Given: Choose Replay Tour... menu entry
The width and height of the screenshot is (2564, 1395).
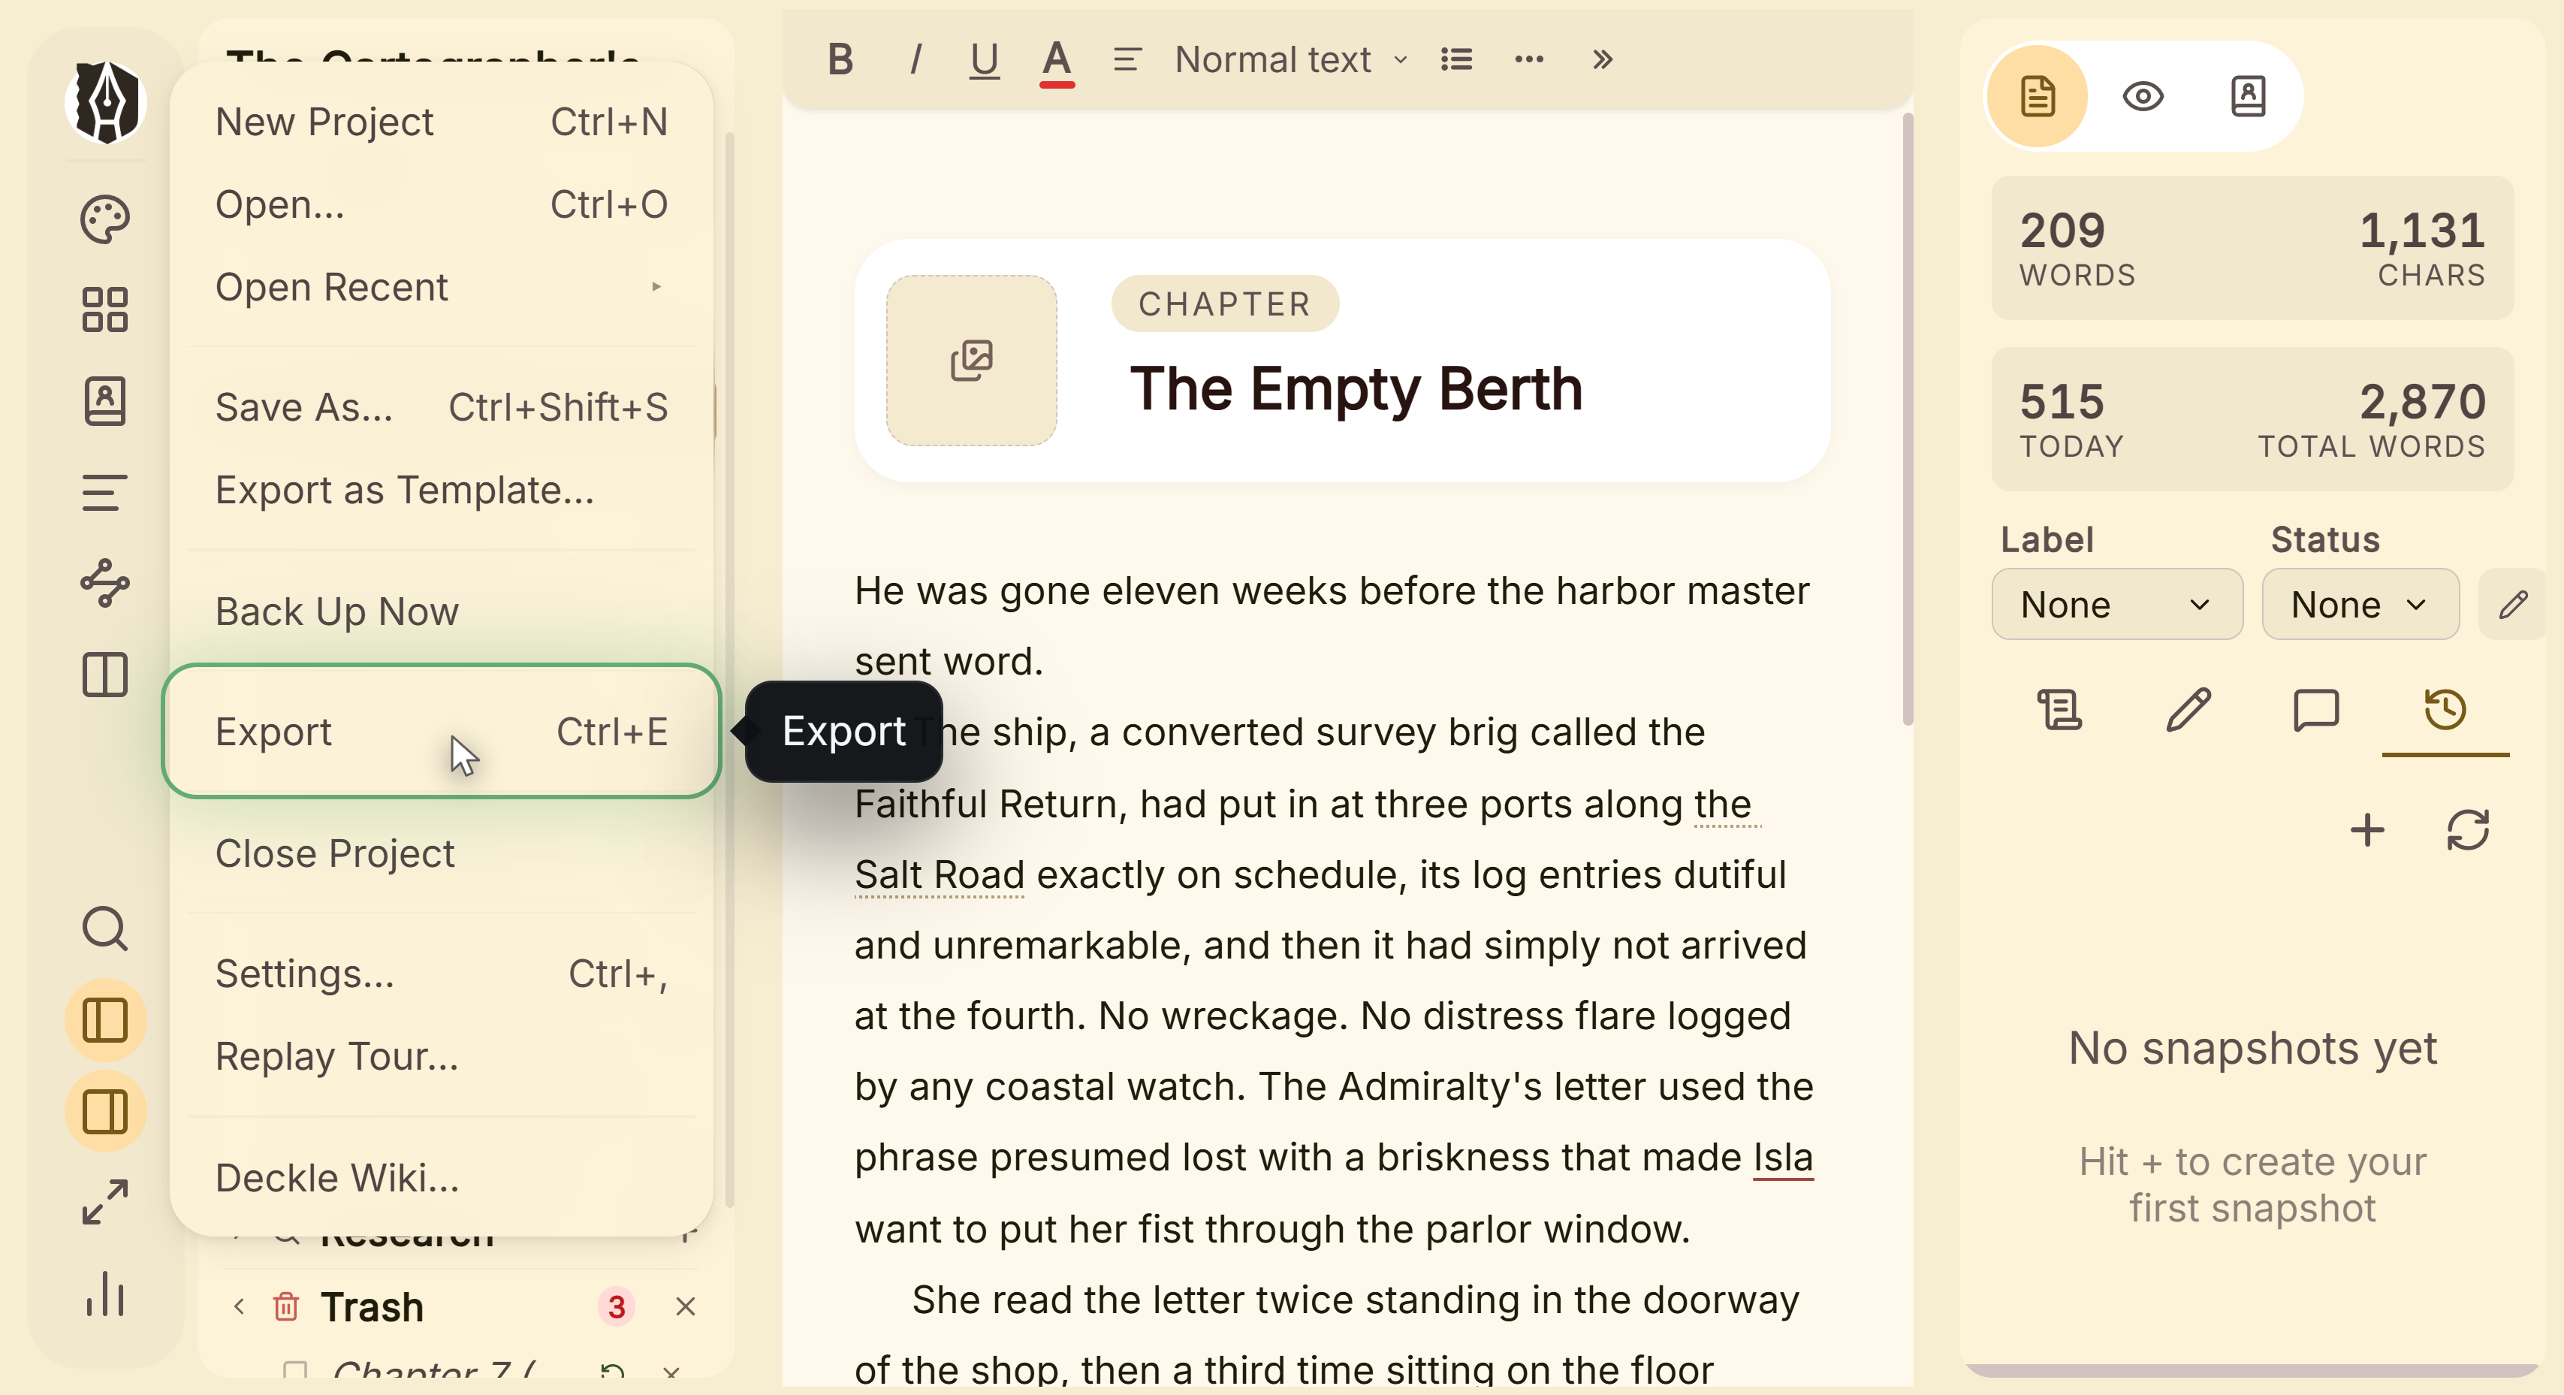Looking at the screenshot, I should [441, 1056].
